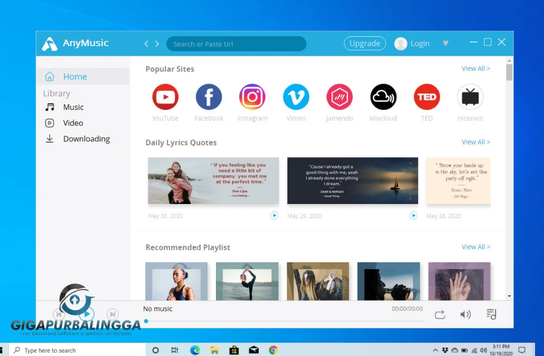The image size is (544, 356).
Task: Click the Login text link
Action: click(420, 44)
